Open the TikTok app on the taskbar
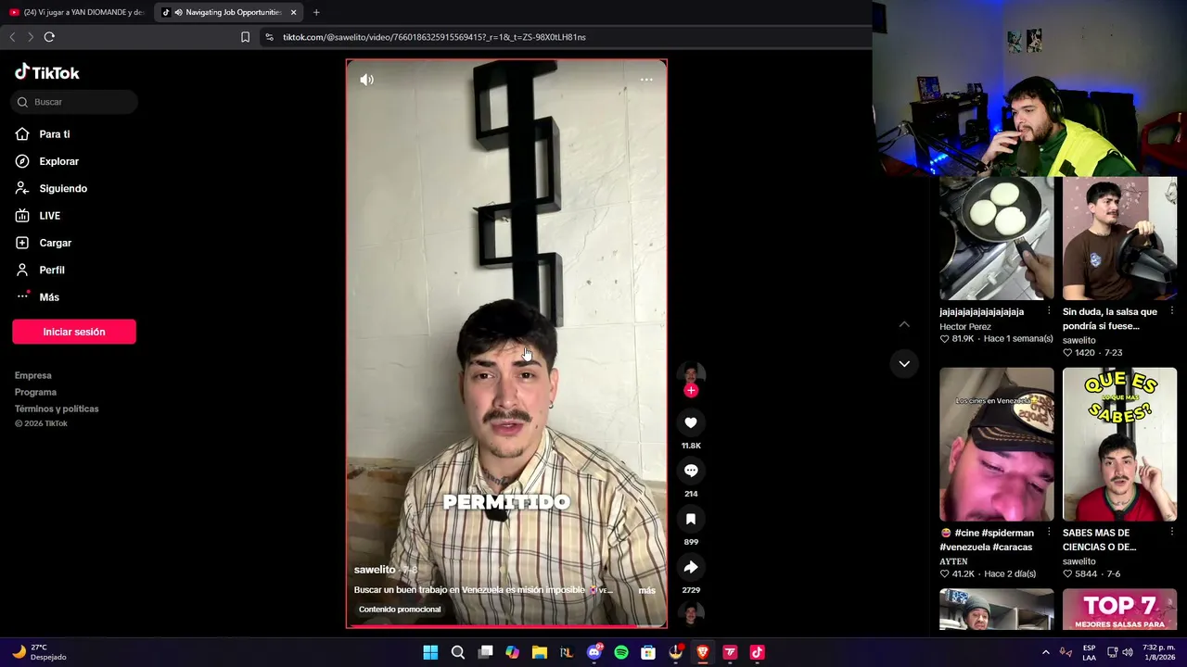Image resolution: width=1187 pixels, height=667 pixels. click(757, 652)
